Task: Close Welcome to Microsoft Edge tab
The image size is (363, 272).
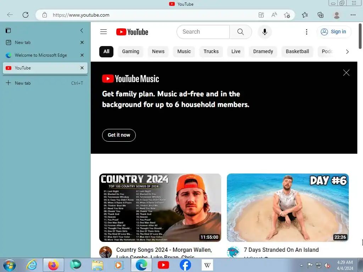Action: point(82,55)
